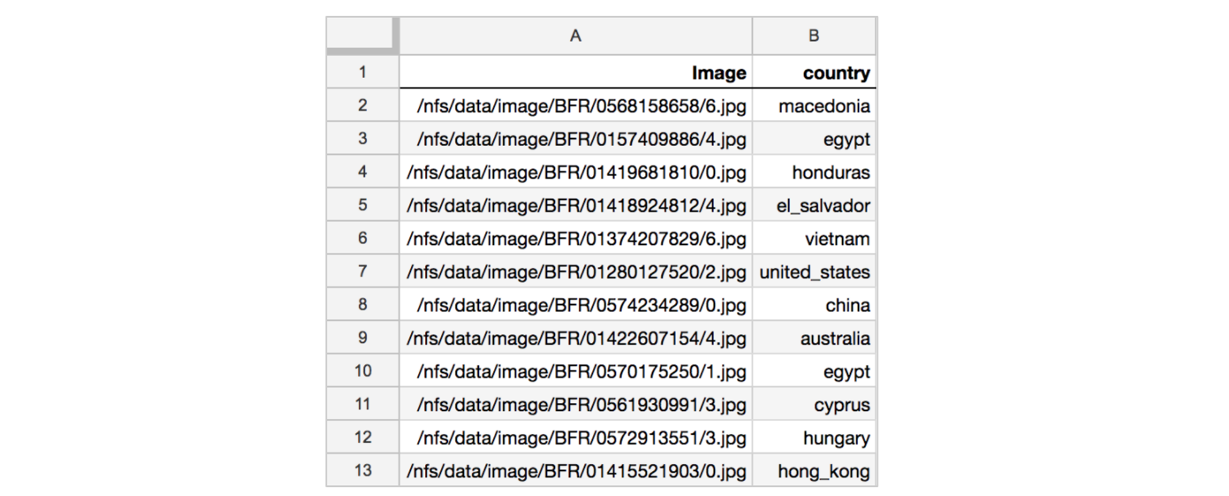Viewport: 1229px width, 496px height.
Task: Select the egypt cell in row 3
Action: point(814,139)
